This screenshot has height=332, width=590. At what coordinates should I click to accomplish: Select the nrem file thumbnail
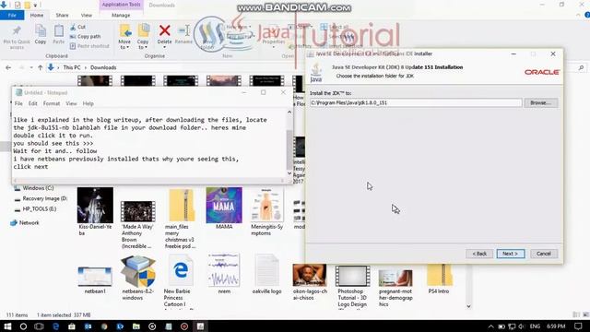pyautogui.click(x=224, y=274)
